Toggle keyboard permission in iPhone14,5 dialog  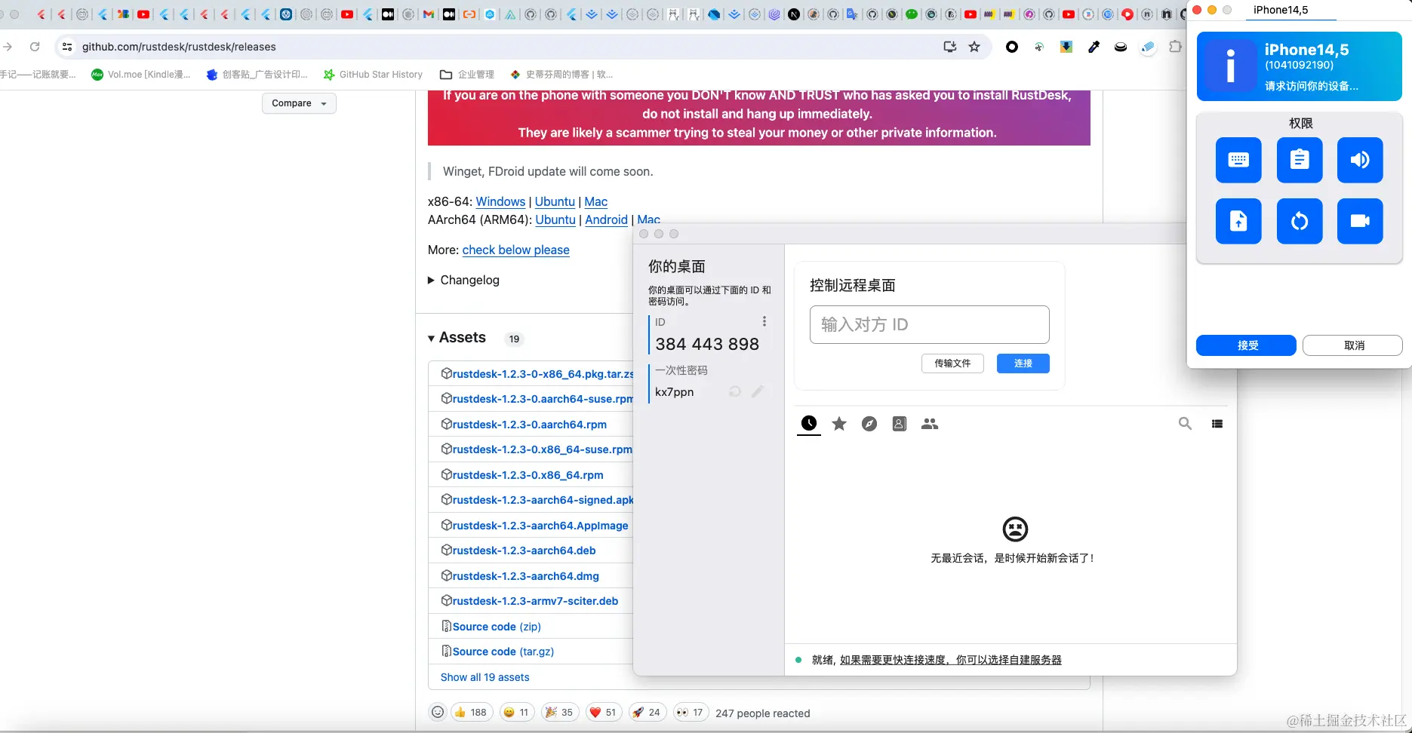click(x=1238, y=160)
